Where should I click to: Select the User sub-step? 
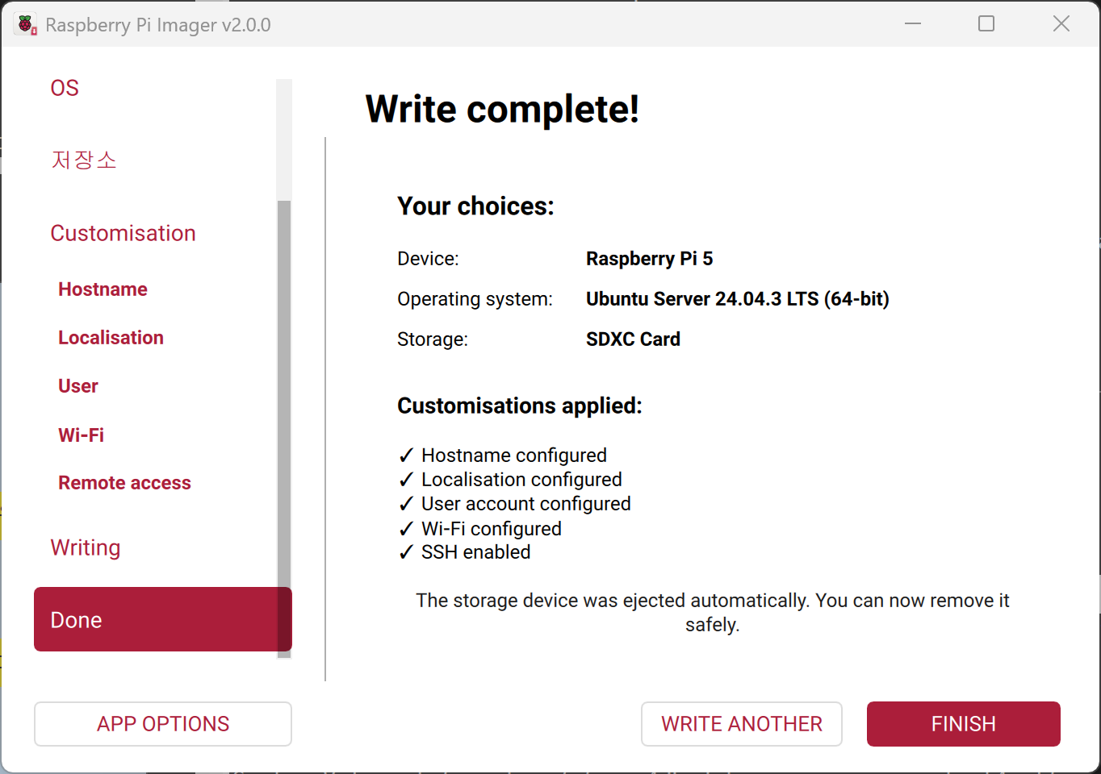point(77,386)
